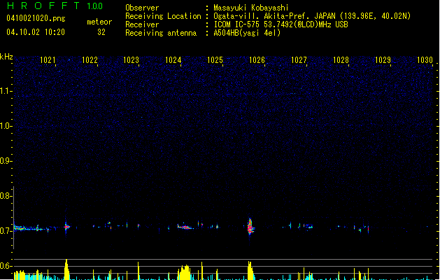Click the 'Receiver' field label
Screen dimensions: 440x280
tap(142, 24)
